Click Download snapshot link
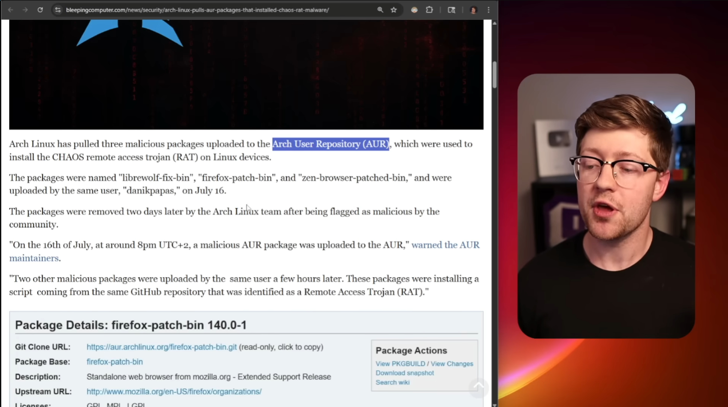 pos(404,373)
